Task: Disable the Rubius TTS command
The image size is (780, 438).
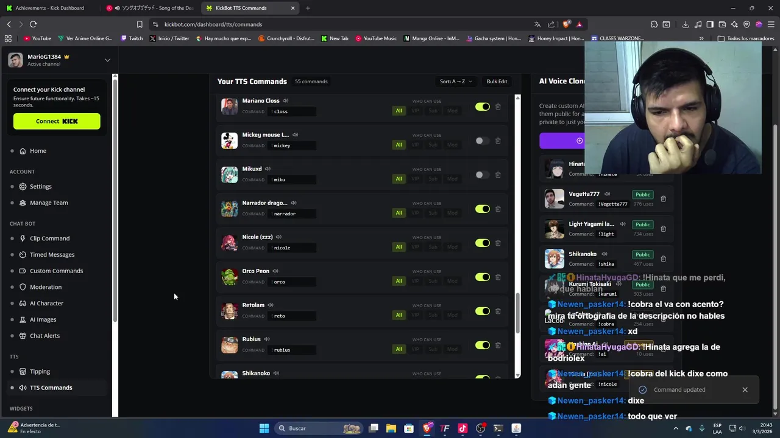Action: [483, 345]
